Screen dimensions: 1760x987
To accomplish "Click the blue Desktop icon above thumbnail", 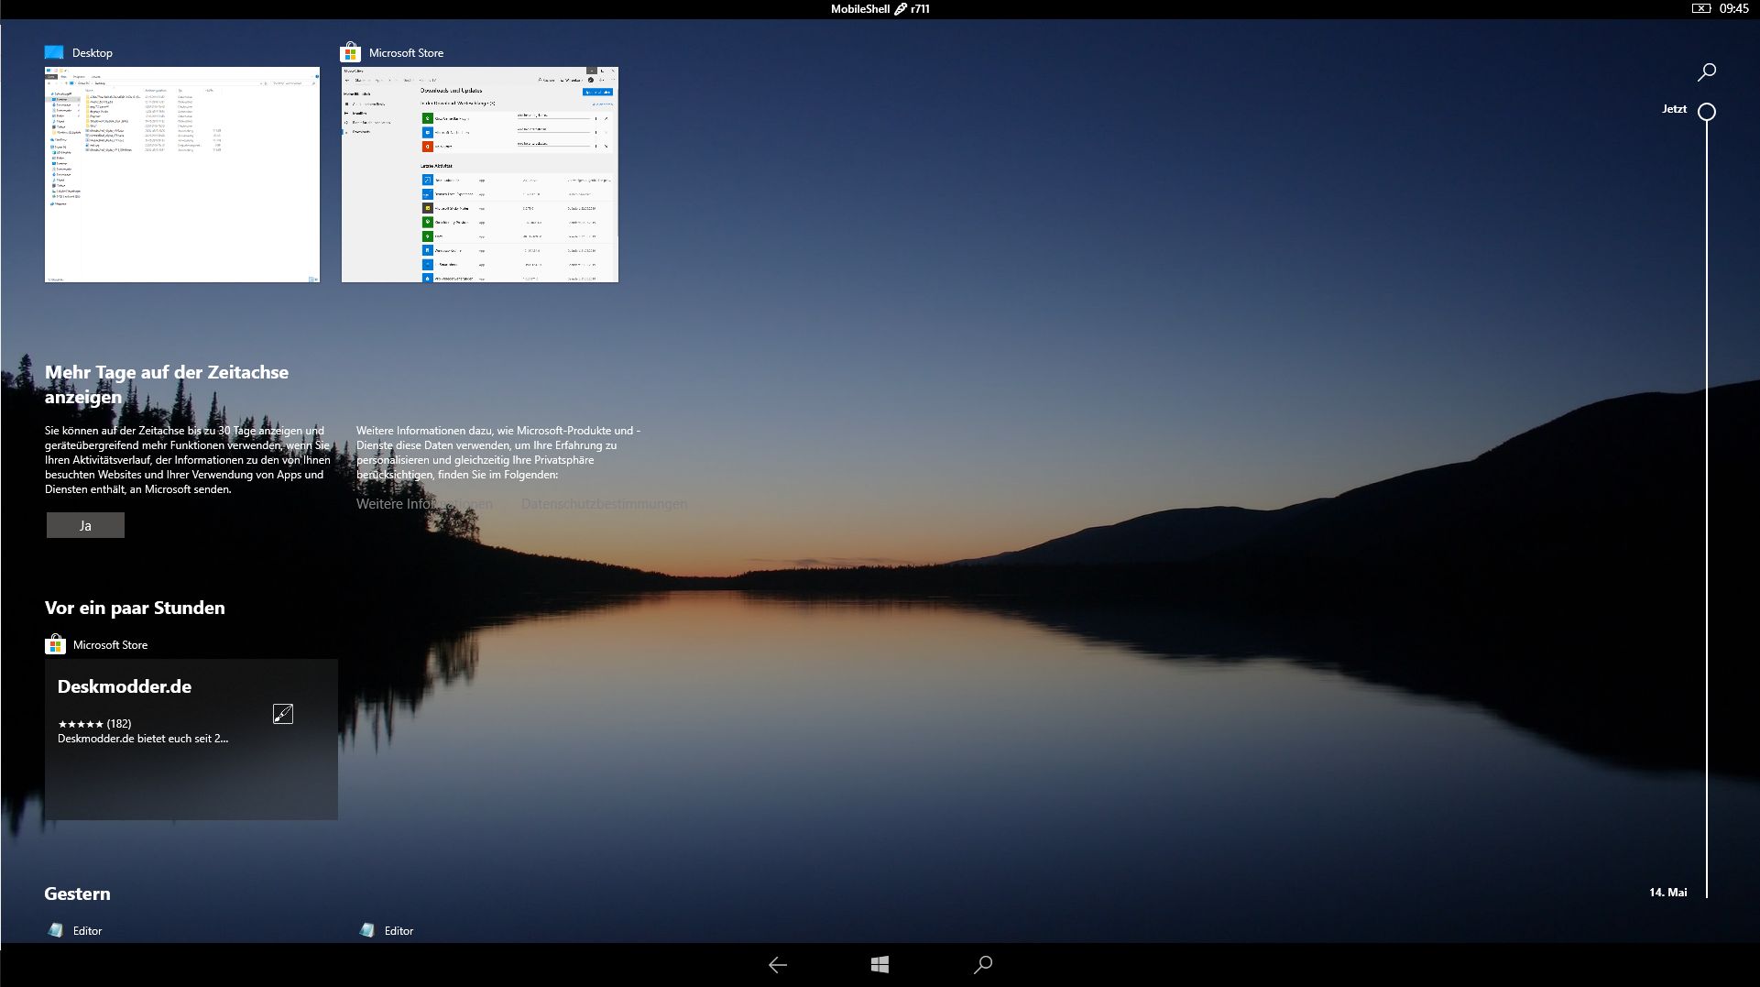I will point(55,52).
